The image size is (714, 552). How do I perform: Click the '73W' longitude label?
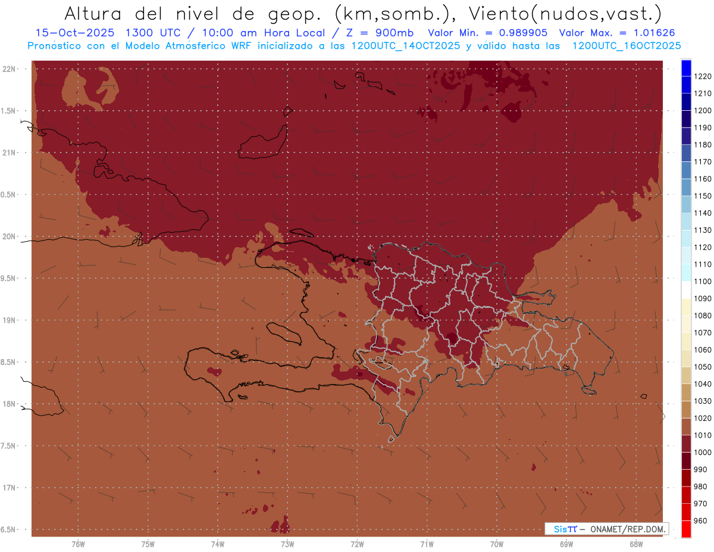coord(287,544)
